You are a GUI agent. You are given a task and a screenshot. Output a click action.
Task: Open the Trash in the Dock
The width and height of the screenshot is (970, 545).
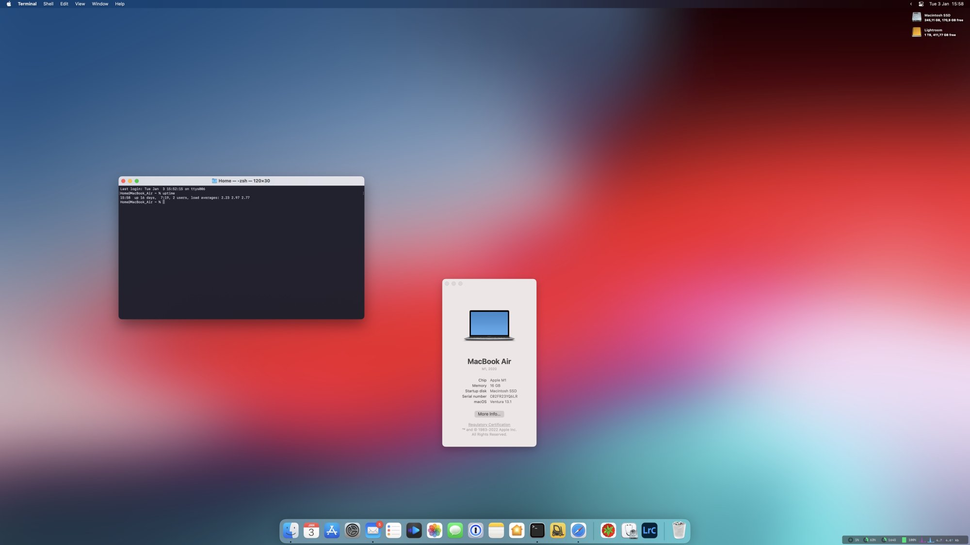(x=679, y=530)
